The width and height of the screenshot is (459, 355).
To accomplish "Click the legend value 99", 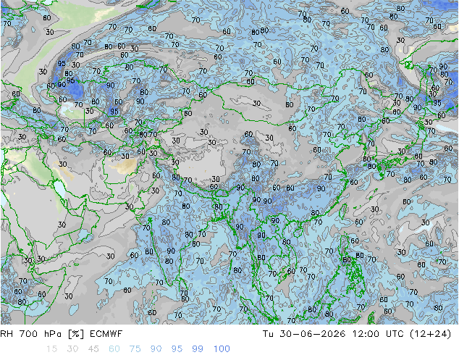I will coord(198,349).
